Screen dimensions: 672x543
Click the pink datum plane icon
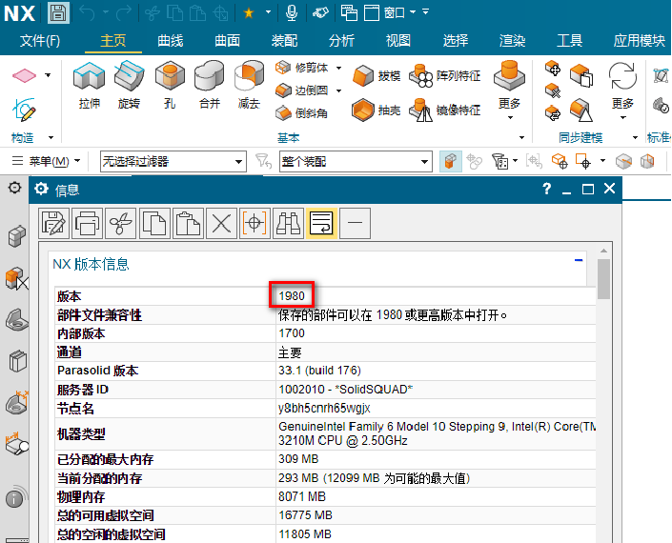(x=25, y=75)
